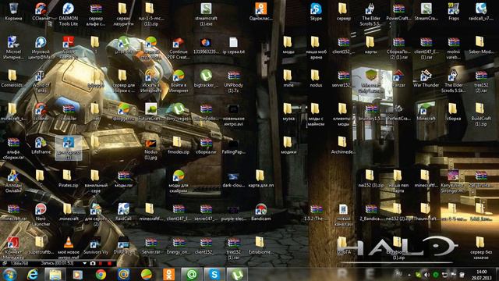Open the Archimede... folder
Image resolution: width=499 pixels, height=281 pixels.
point(342,146)
